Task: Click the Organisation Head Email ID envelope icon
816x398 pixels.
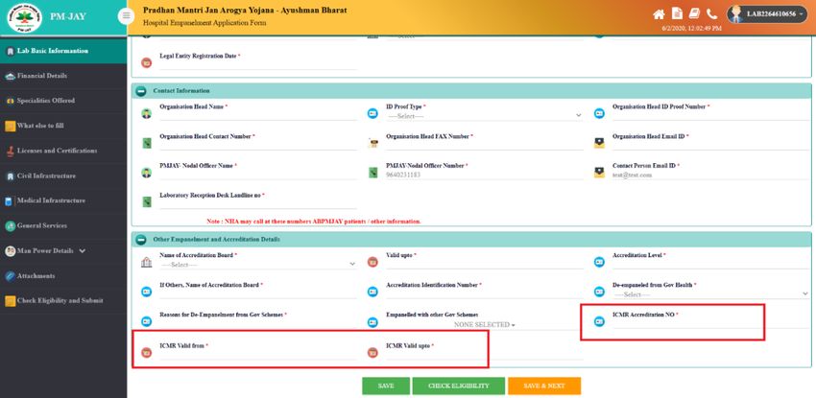Action: click(599, 143)
